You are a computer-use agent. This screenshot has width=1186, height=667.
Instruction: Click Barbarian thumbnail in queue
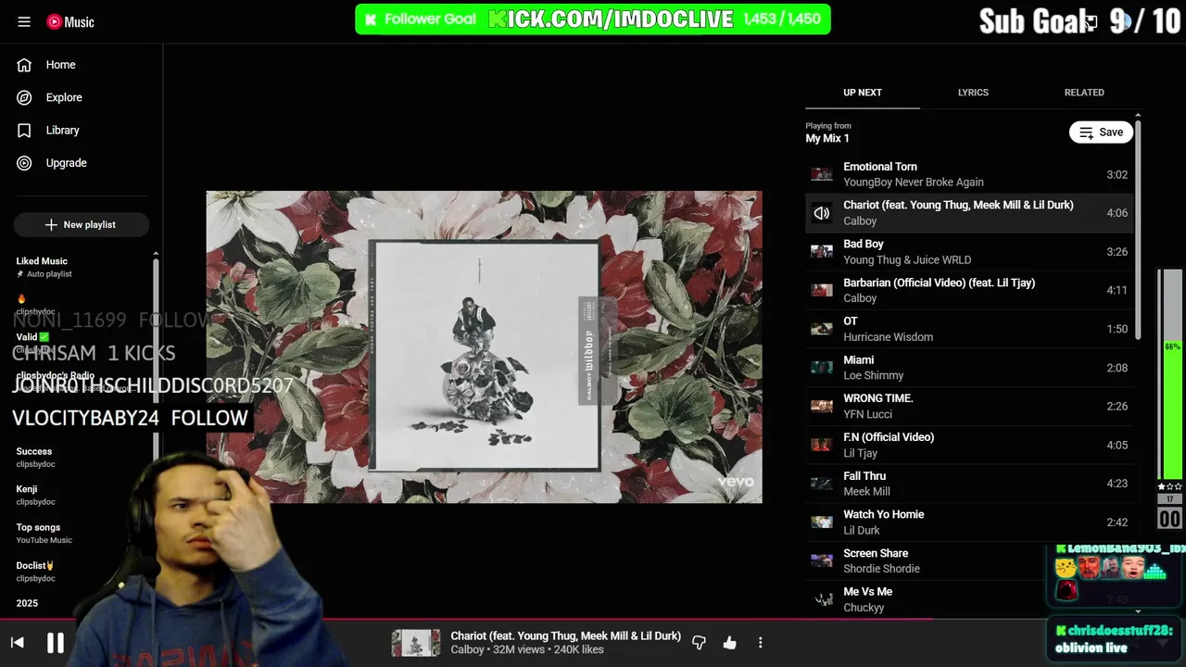click(822, 290)
